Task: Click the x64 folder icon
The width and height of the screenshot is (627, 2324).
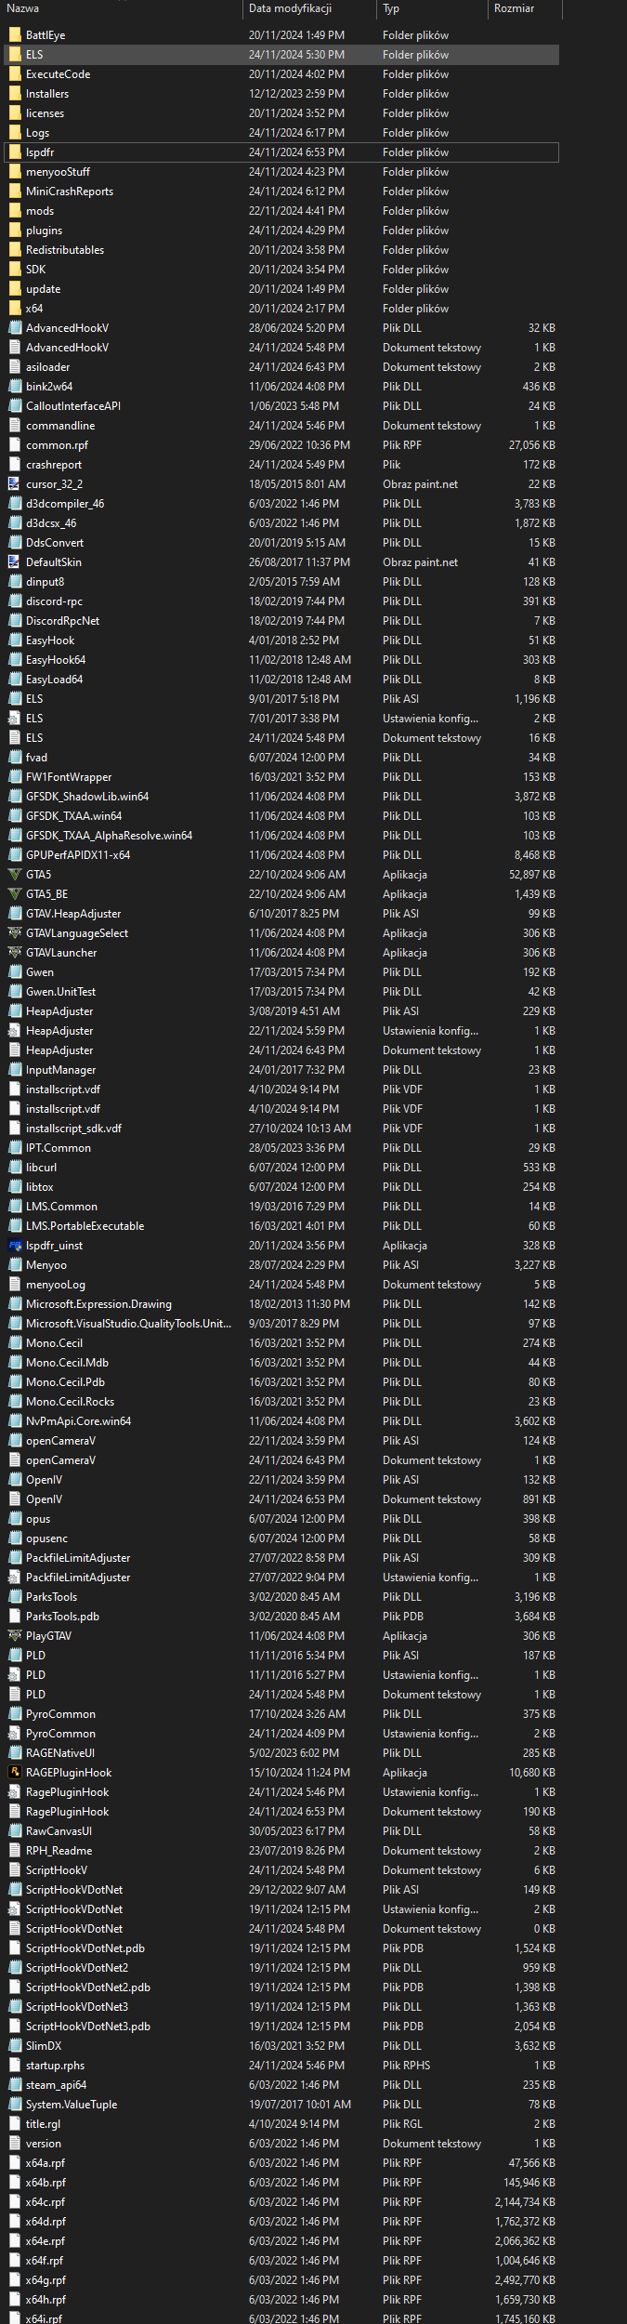Action: coord(14,309)
